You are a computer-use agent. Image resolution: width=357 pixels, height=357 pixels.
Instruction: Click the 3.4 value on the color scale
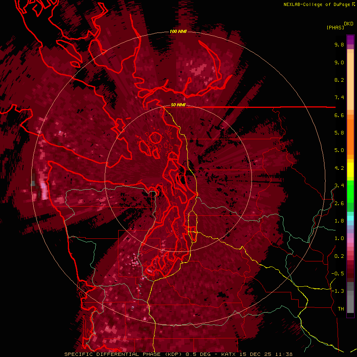(x=339, y=186)
